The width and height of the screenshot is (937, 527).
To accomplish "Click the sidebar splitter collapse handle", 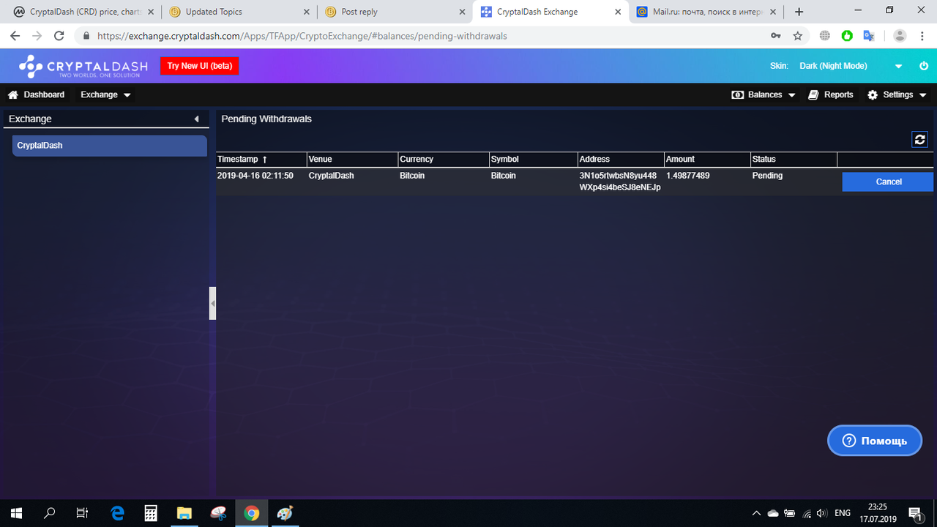I will point(213,303).
